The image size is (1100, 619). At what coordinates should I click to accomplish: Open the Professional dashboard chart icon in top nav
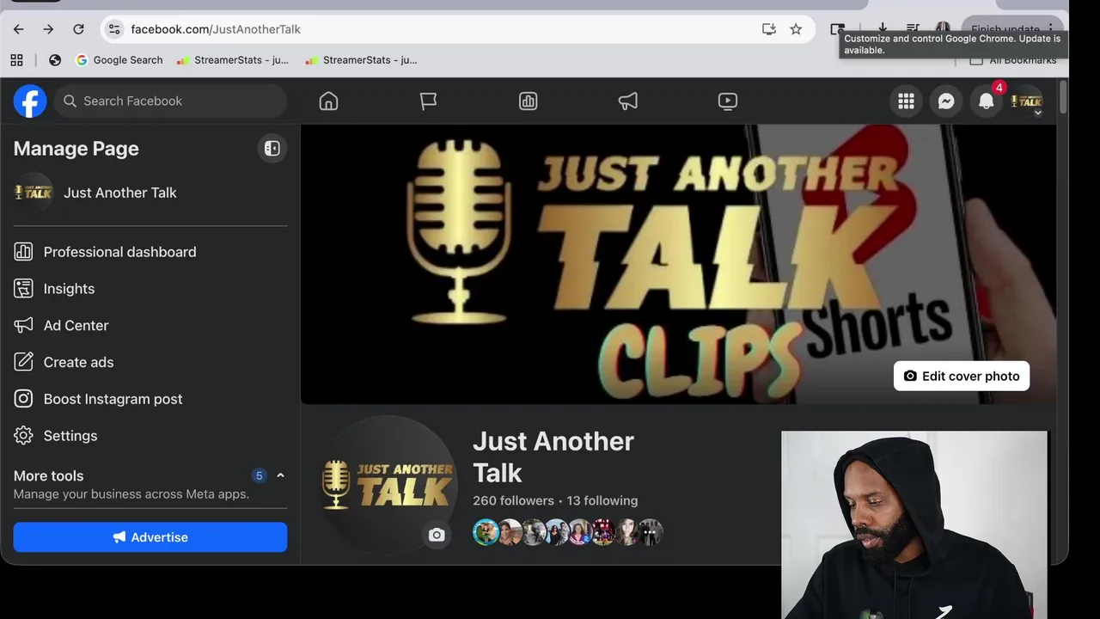tap(528, 101)
